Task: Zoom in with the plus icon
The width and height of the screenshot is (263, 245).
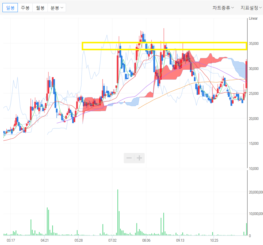Action: (140, 158)
